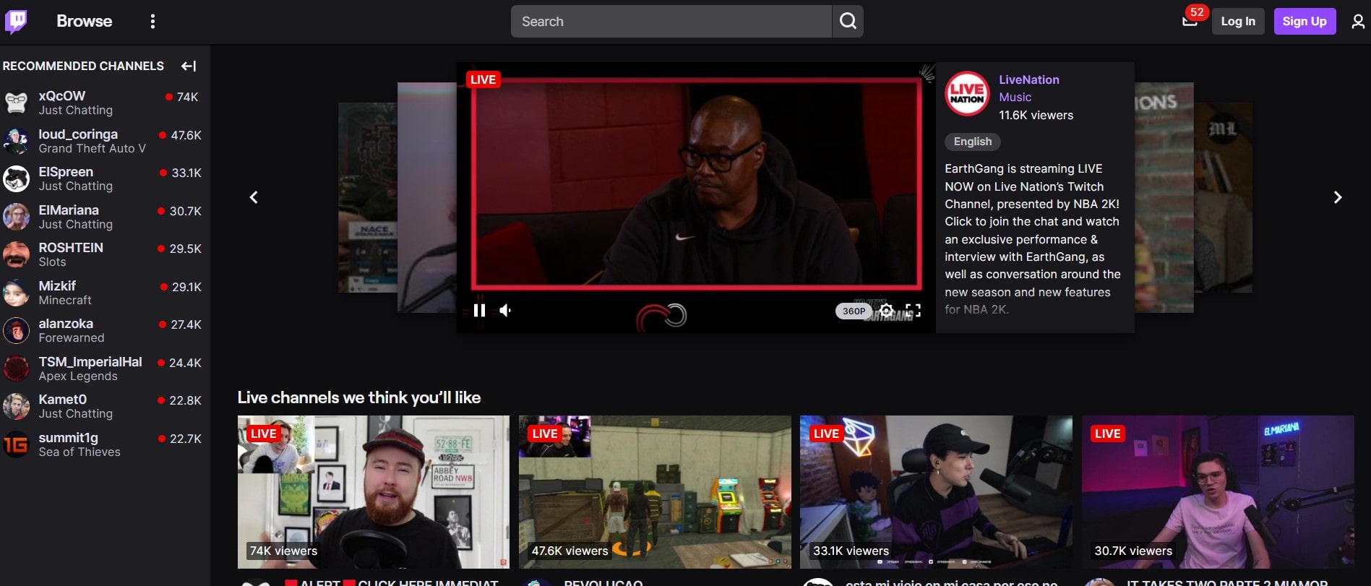1371x586 pixels.
Task: Click summit1g 1G avatar icon
Action: [x=16, y=444]
